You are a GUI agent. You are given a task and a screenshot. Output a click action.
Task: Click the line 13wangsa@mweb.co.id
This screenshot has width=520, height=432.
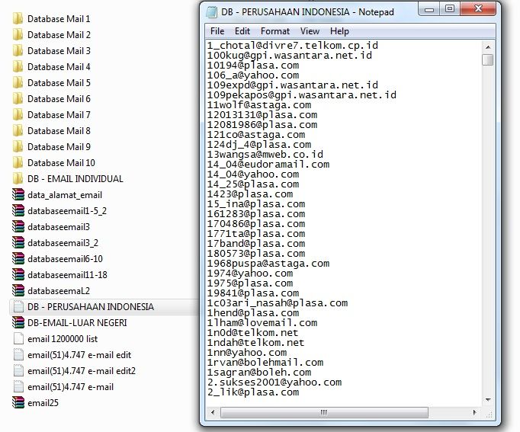pos(265,155)
